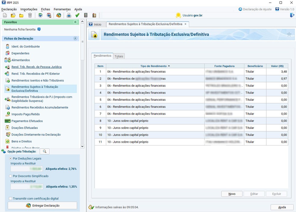Click the Novo button
Screen dimensions: 296x212
point(232,194)
